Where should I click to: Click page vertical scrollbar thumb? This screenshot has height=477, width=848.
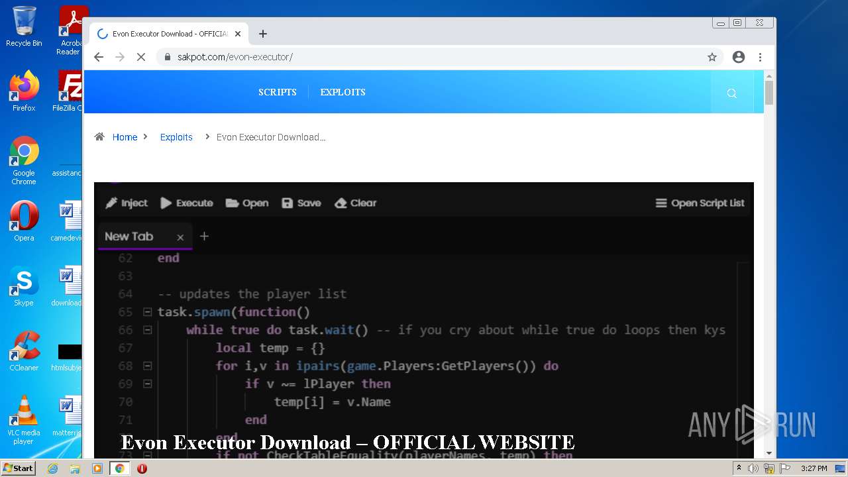[769, 93]
